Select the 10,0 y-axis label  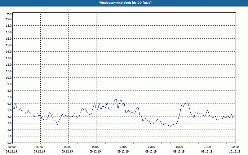(x=9, y=78)
